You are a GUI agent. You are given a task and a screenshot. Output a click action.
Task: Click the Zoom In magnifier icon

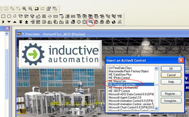click(x=24, y=9)
